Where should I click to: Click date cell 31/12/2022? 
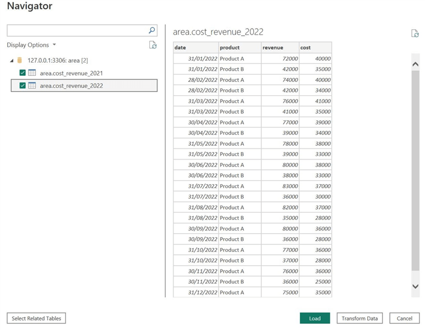point(196,292)
